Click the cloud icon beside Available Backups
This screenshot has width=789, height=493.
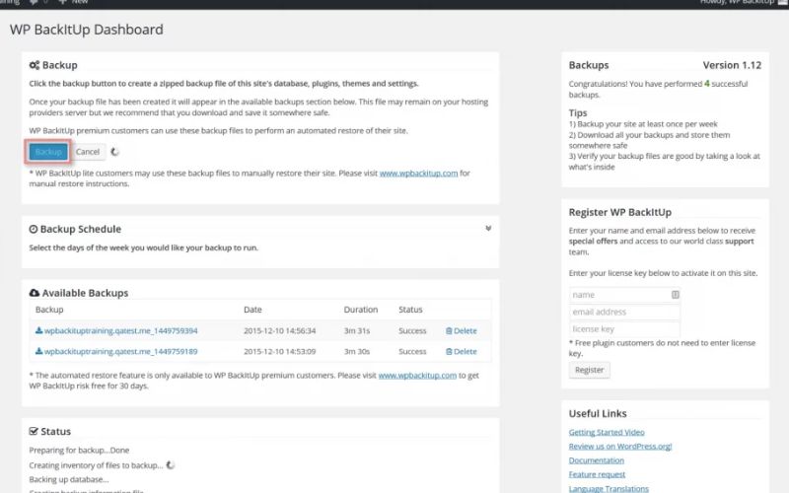pyautogui.click(x=35, y=293)
